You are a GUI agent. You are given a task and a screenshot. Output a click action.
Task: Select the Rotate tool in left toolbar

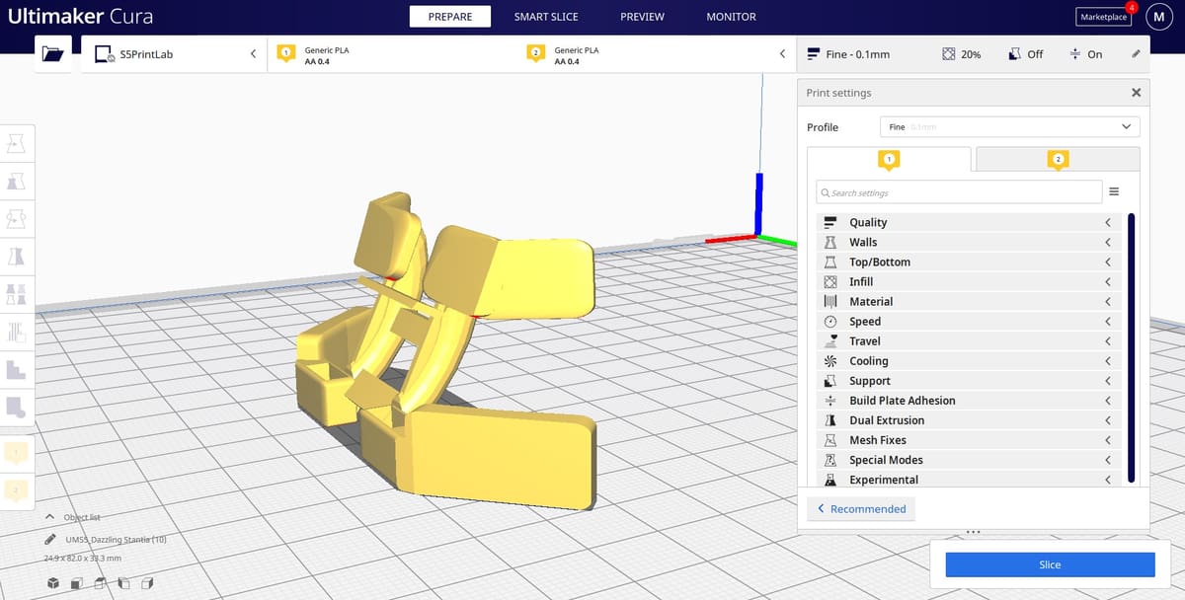click(x=17, y=218)
